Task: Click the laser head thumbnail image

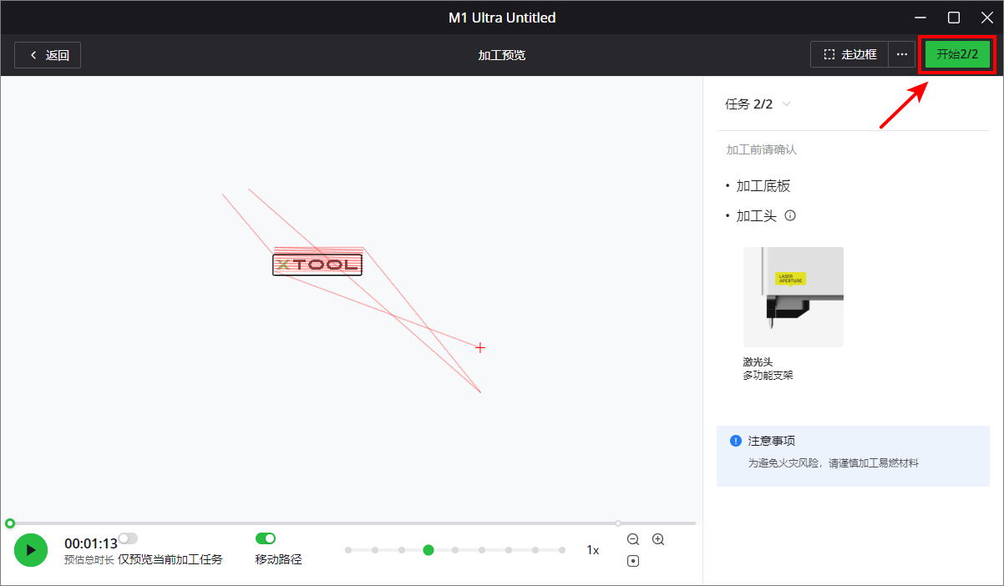Action: (794, 297)
